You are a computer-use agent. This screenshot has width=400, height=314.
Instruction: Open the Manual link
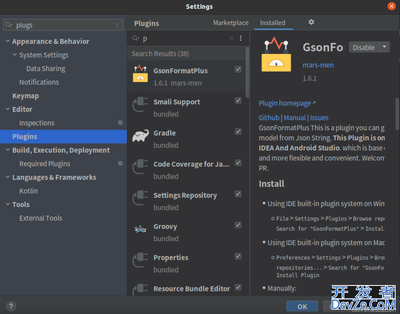click(x=295, y=118)
